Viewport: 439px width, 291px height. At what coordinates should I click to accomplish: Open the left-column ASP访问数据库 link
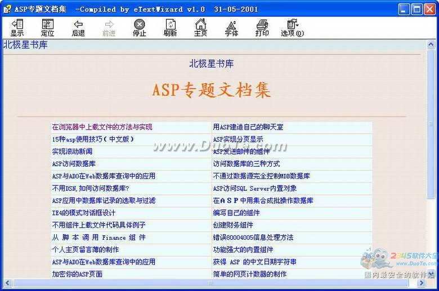click(74, 164)
